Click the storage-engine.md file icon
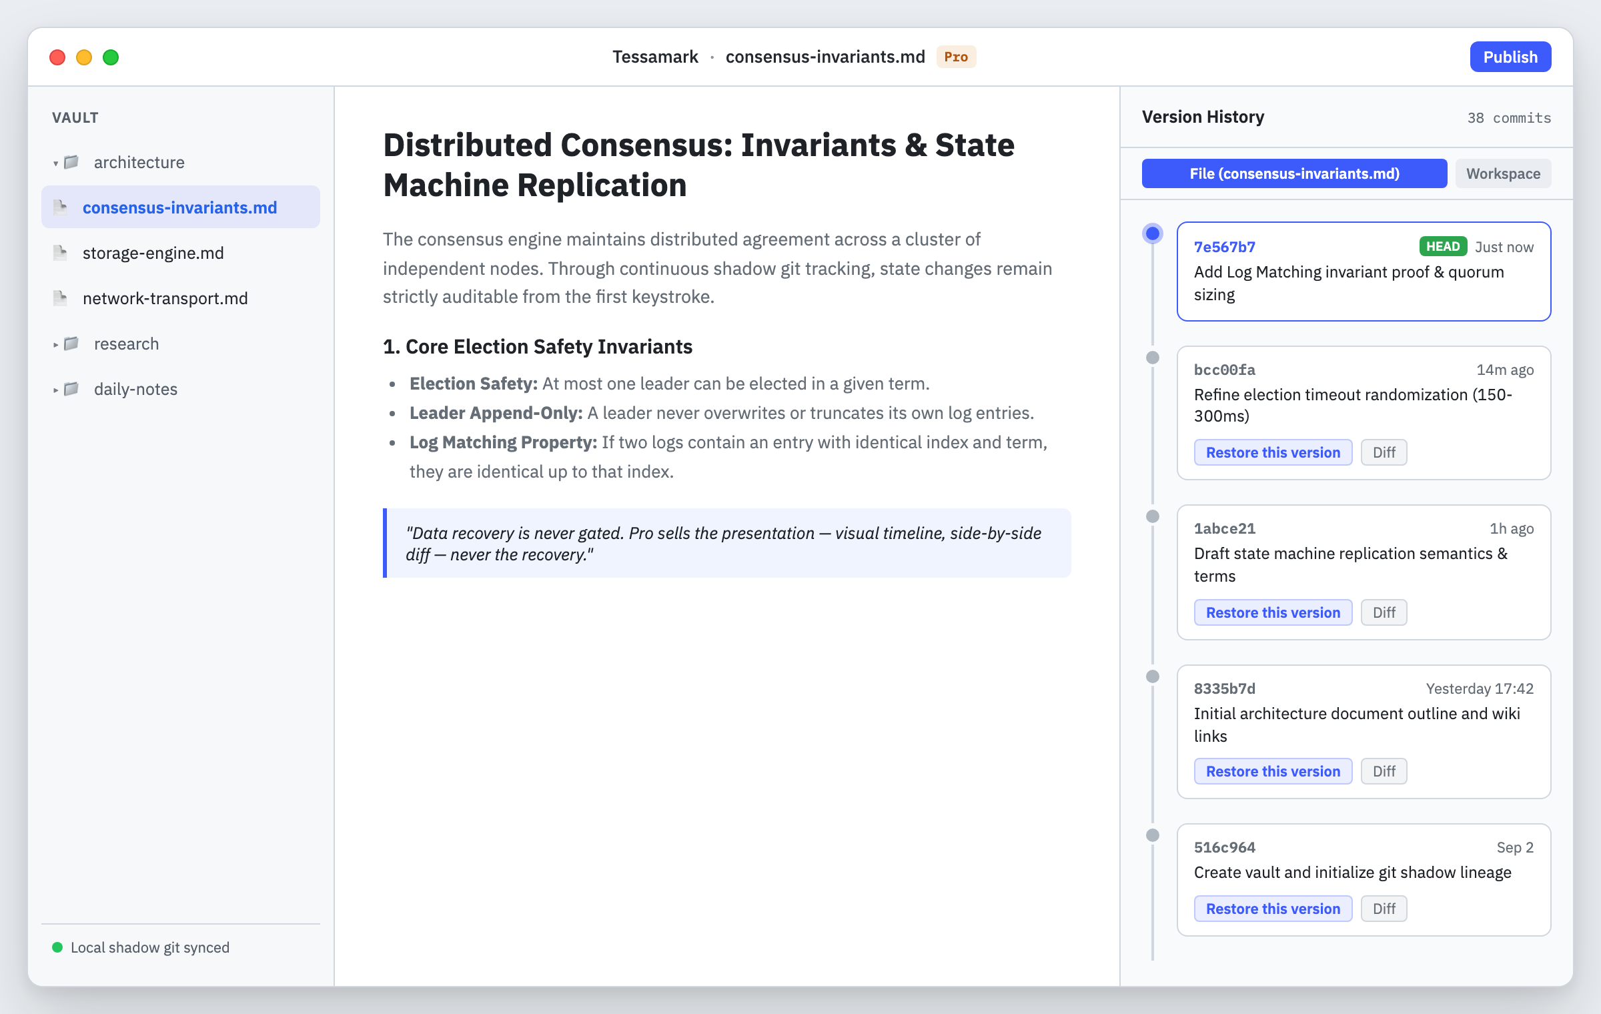The height and width of the screenshot is (1014, 1601). 60,253
